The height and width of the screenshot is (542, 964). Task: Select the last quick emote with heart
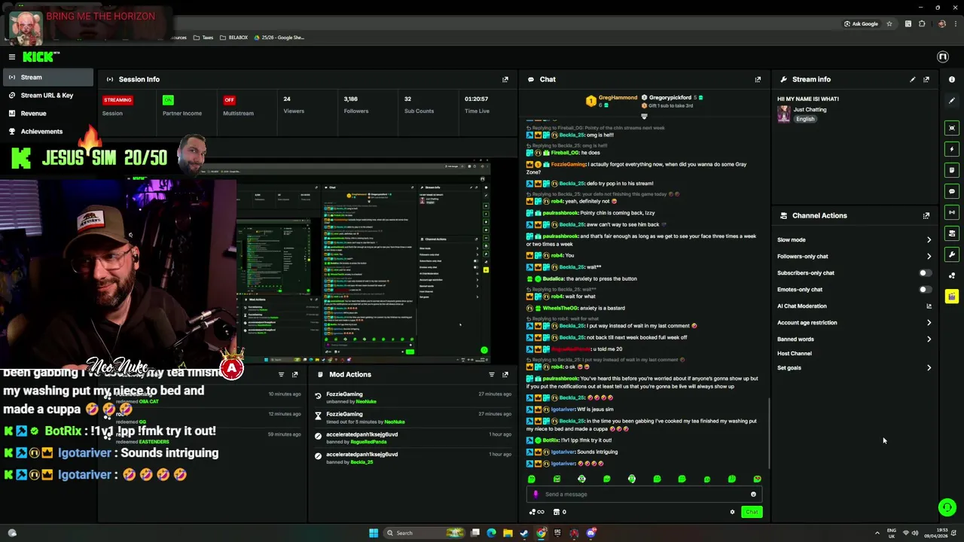[x=757, y=479]
